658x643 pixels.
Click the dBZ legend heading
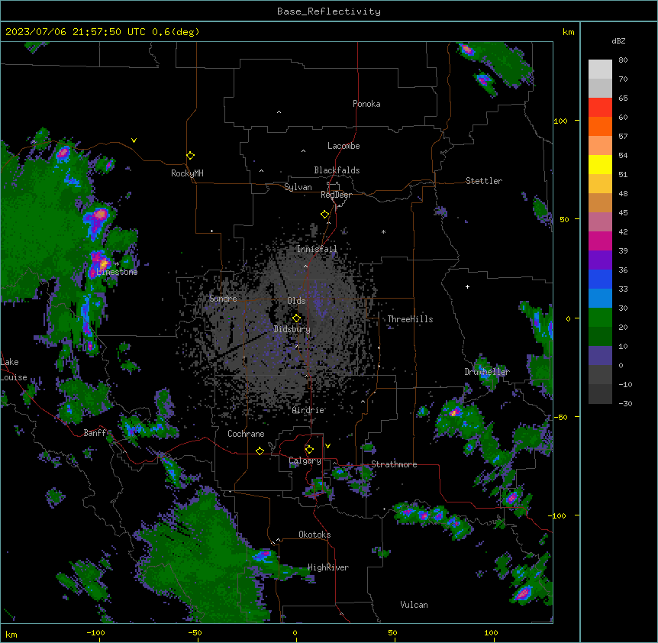(618, 40)
